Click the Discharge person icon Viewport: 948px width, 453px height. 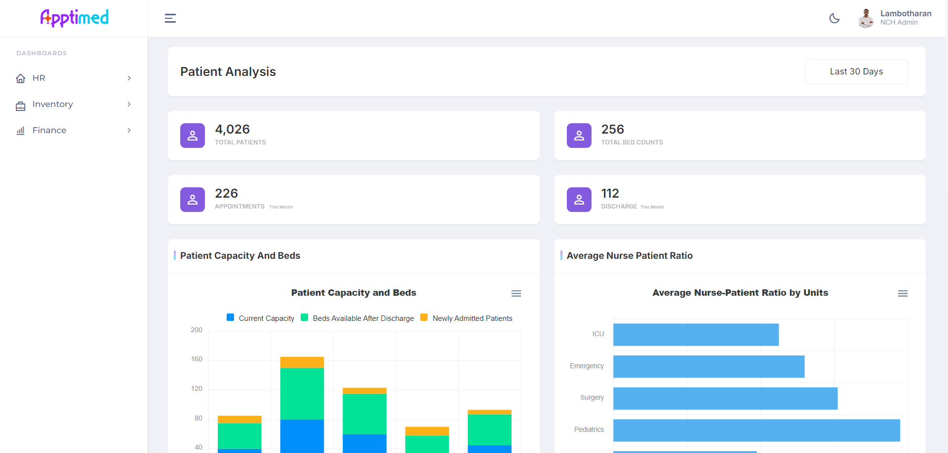click(579, 200)
